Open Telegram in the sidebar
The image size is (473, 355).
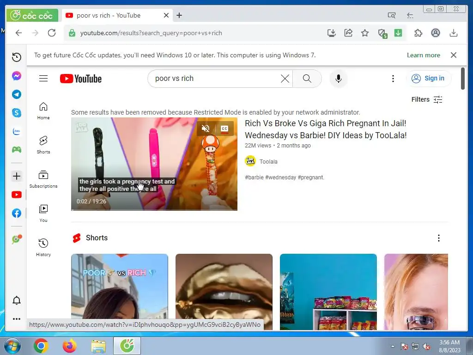17,94
